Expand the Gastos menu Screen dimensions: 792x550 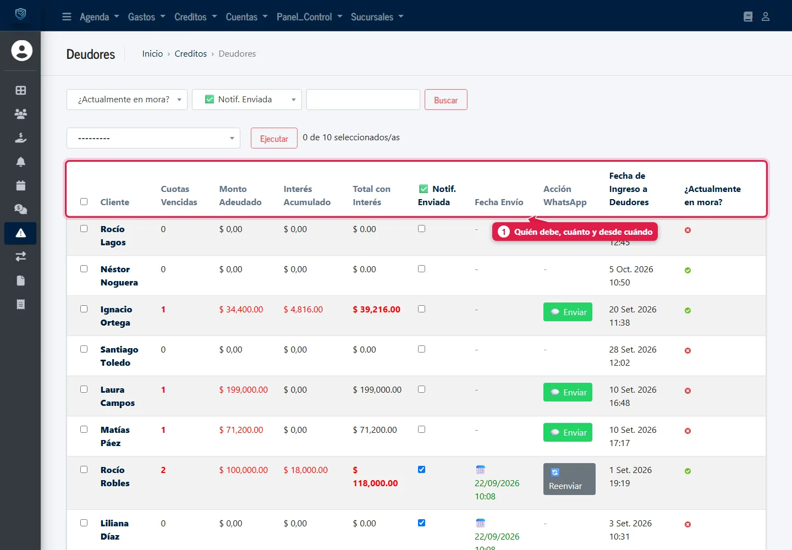tap(147, 17)
